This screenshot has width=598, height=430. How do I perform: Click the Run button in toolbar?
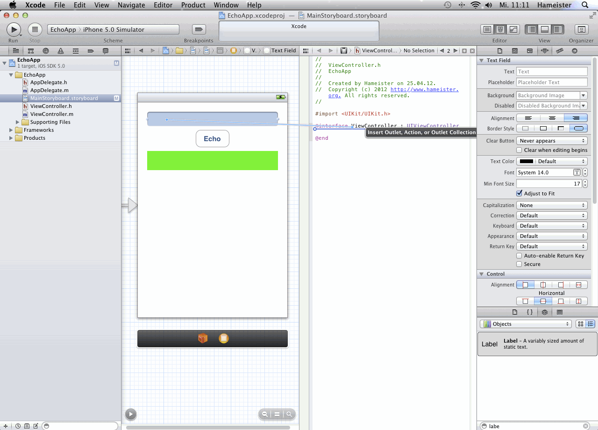(13, 29)
